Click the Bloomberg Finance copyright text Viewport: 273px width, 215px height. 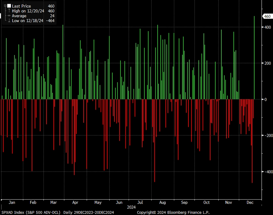[173, 212]
